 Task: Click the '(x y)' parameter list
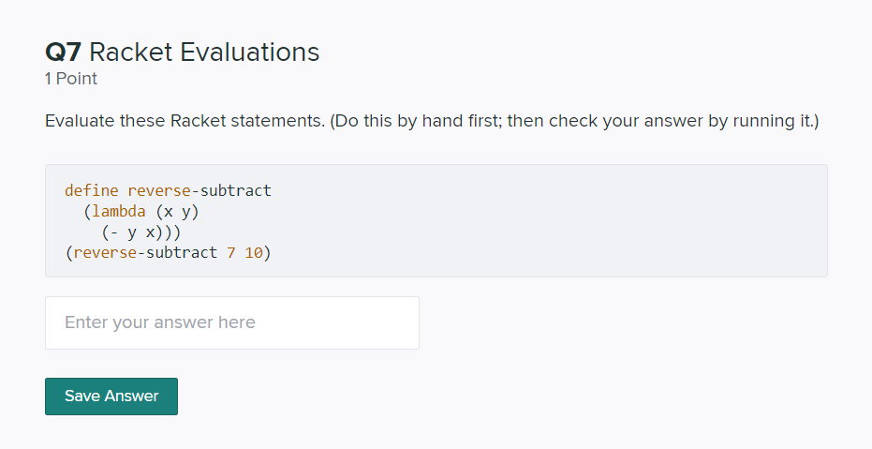point(177,212)
